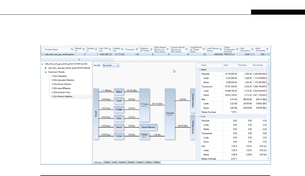Select CUDA Occupancy experiment

point(59,76)
